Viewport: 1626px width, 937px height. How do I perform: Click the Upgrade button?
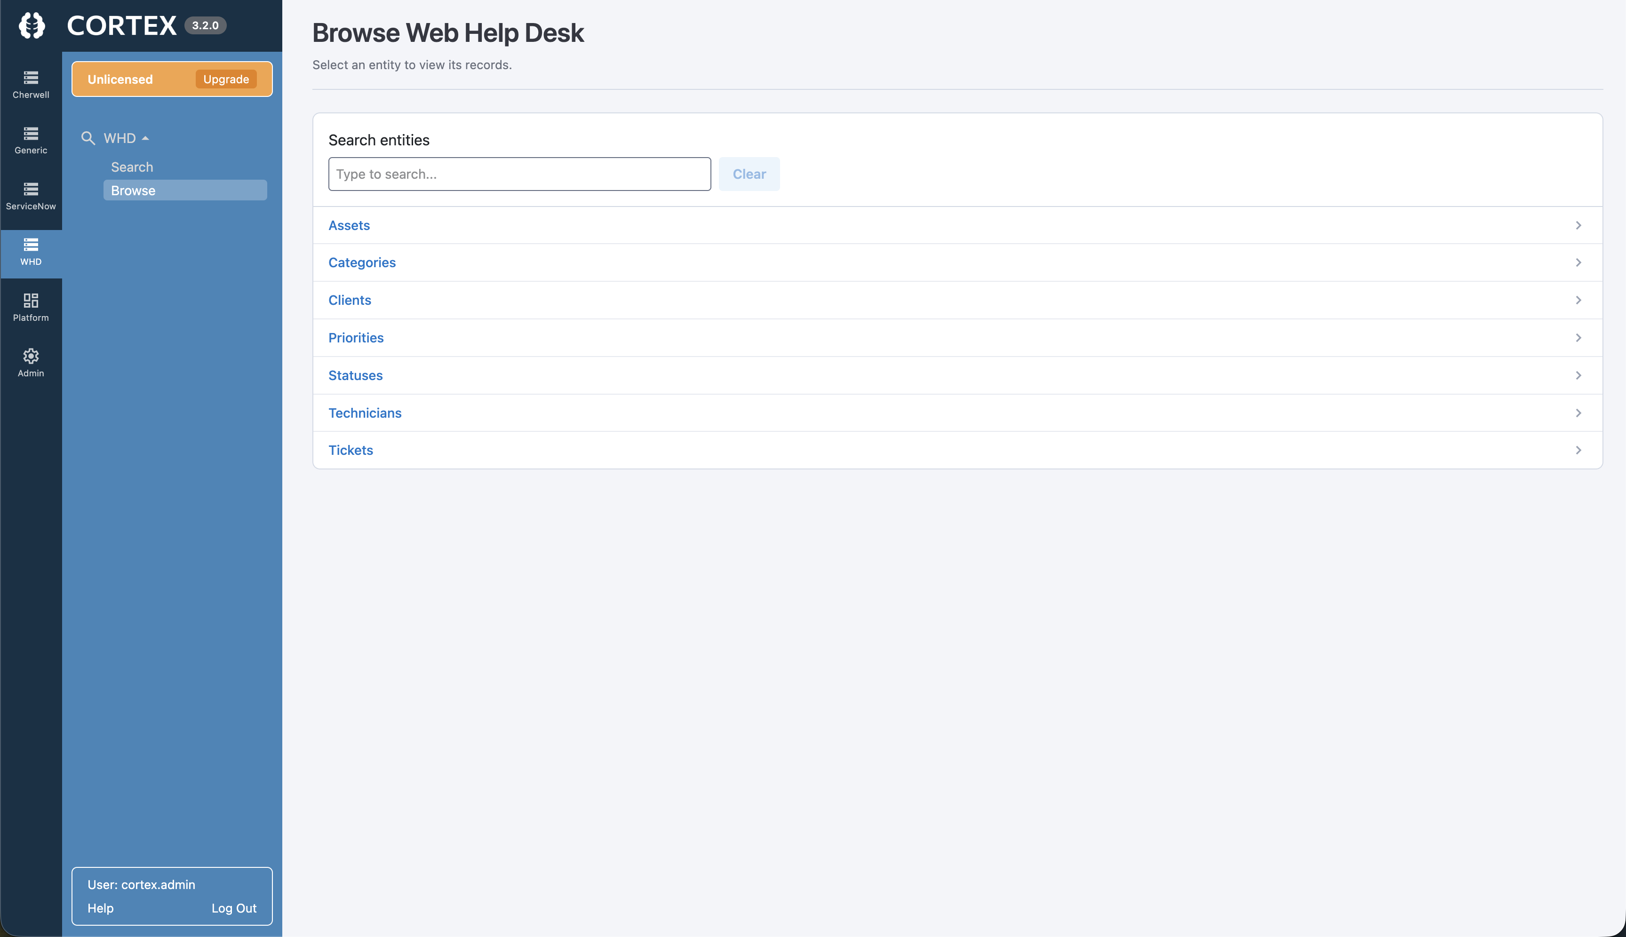(226, 79)
